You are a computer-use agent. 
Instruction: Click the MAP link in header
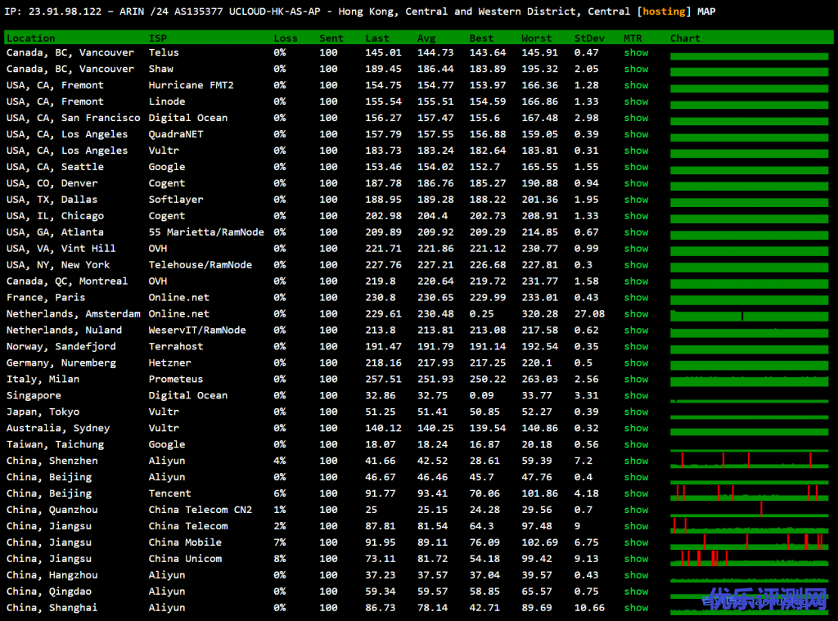click(x=705, y=11)
